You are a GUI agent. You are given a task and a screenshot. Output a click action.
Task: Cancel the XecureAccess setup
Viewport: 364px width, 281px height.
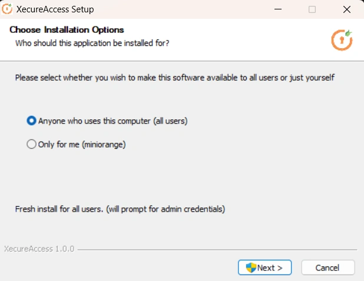point(328,267)
